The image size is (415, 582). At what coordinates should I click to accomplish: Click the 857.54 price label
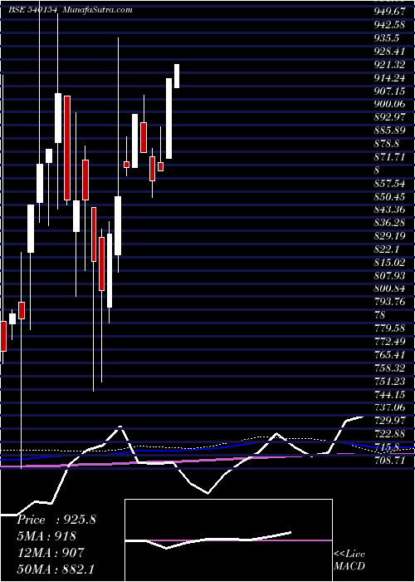click(389, 184)
